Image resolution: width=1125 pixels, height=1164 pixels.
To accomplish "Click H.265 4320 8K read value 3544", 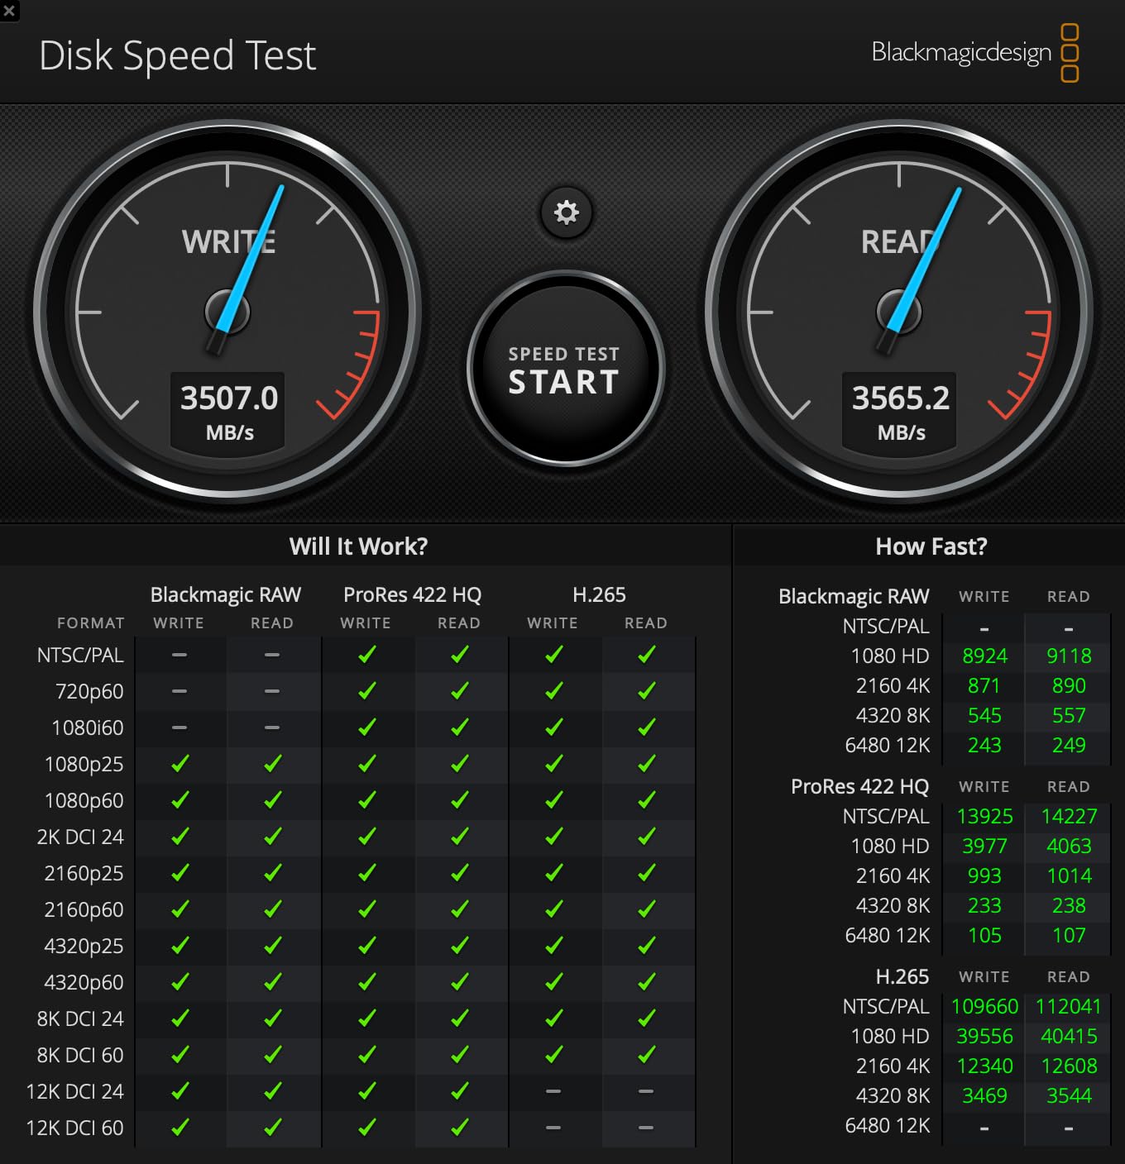I will click(x=1069, y=1096).
